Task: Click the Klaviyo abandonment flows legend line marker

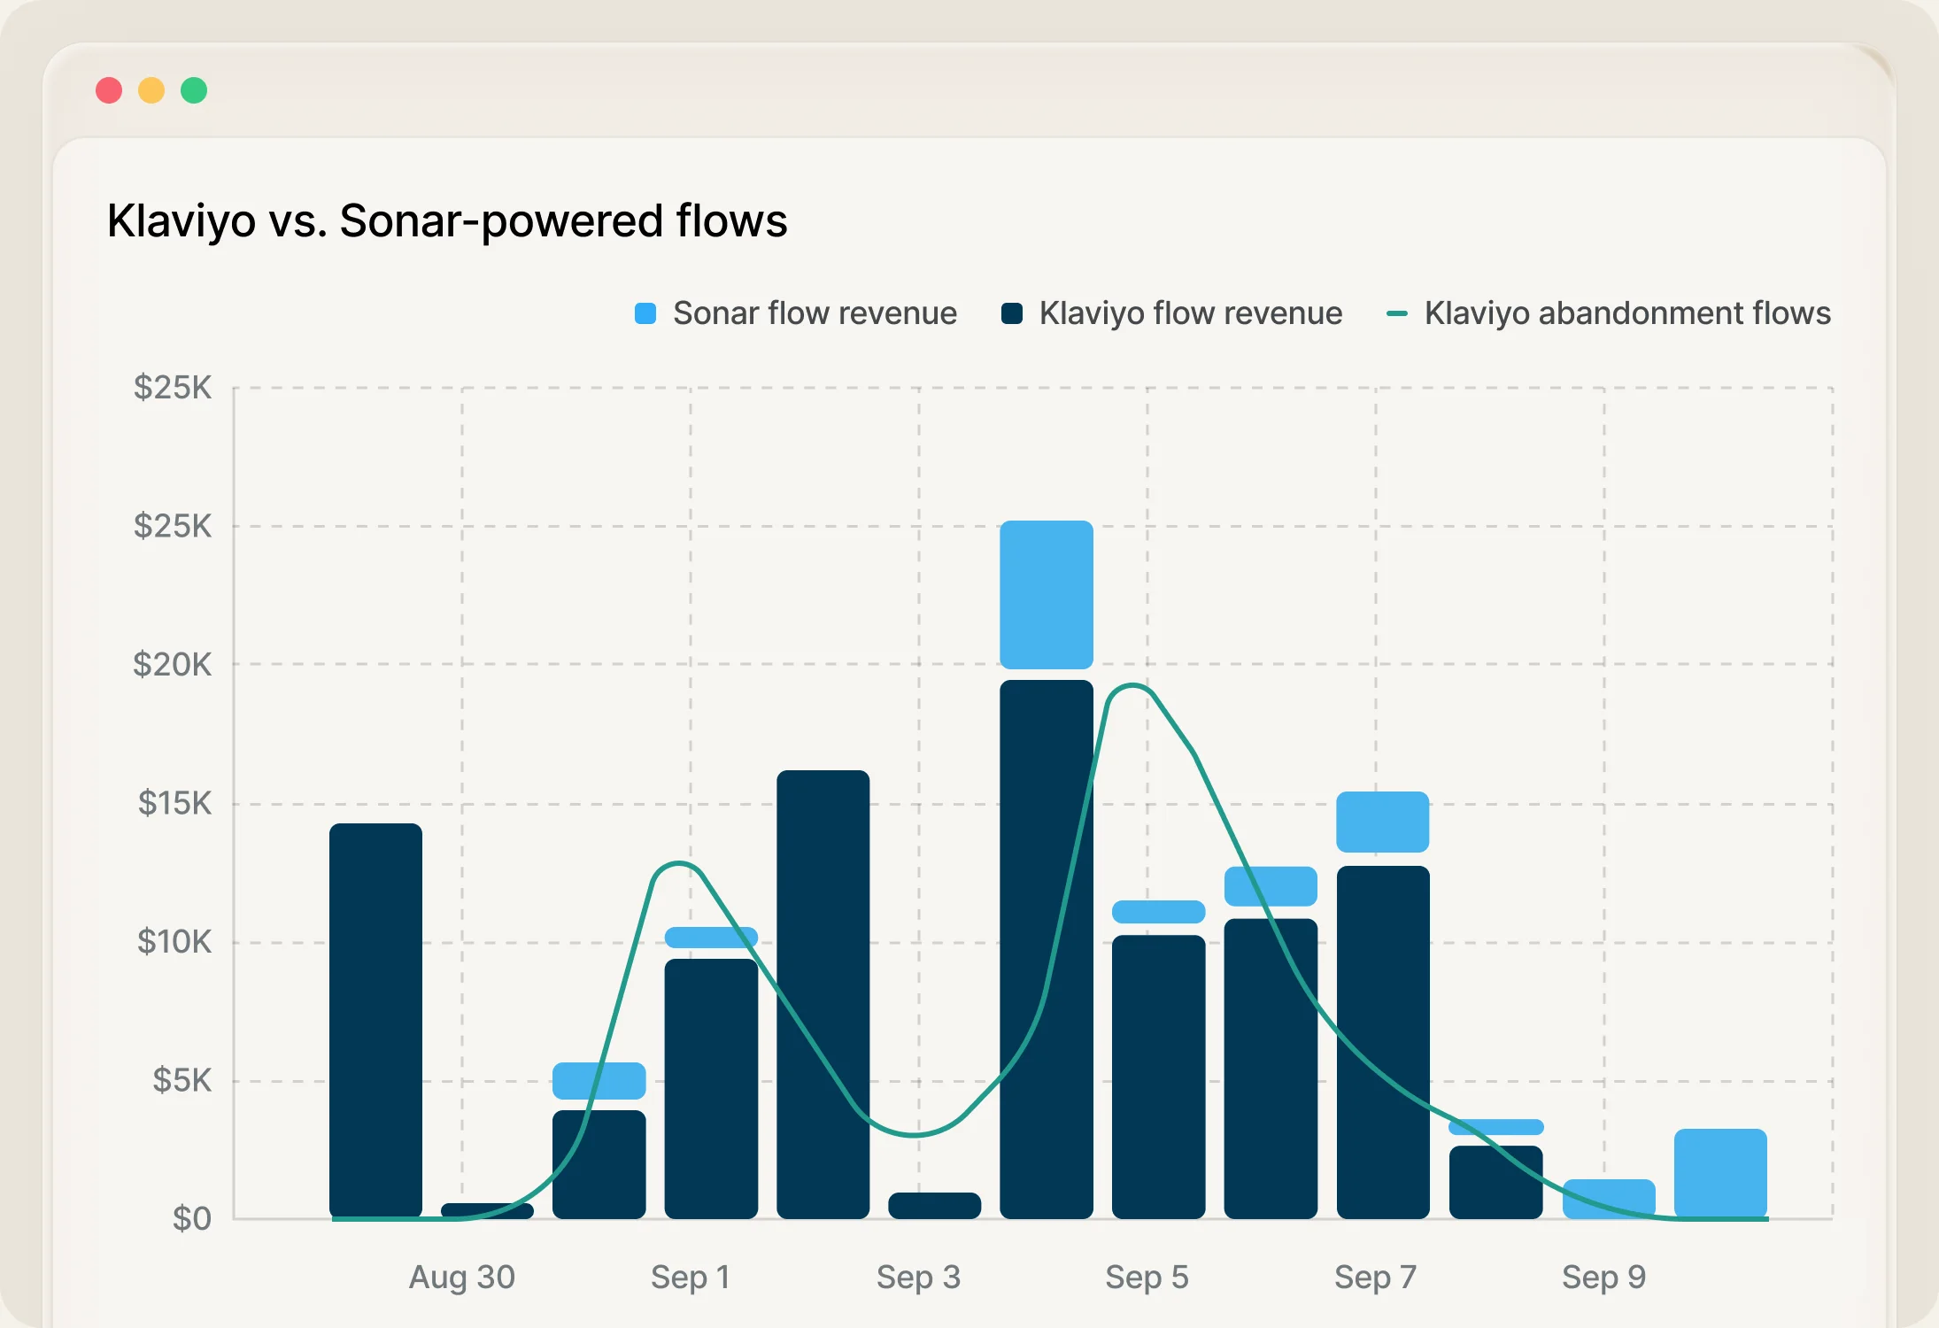Action: [x=1396, y=313]
